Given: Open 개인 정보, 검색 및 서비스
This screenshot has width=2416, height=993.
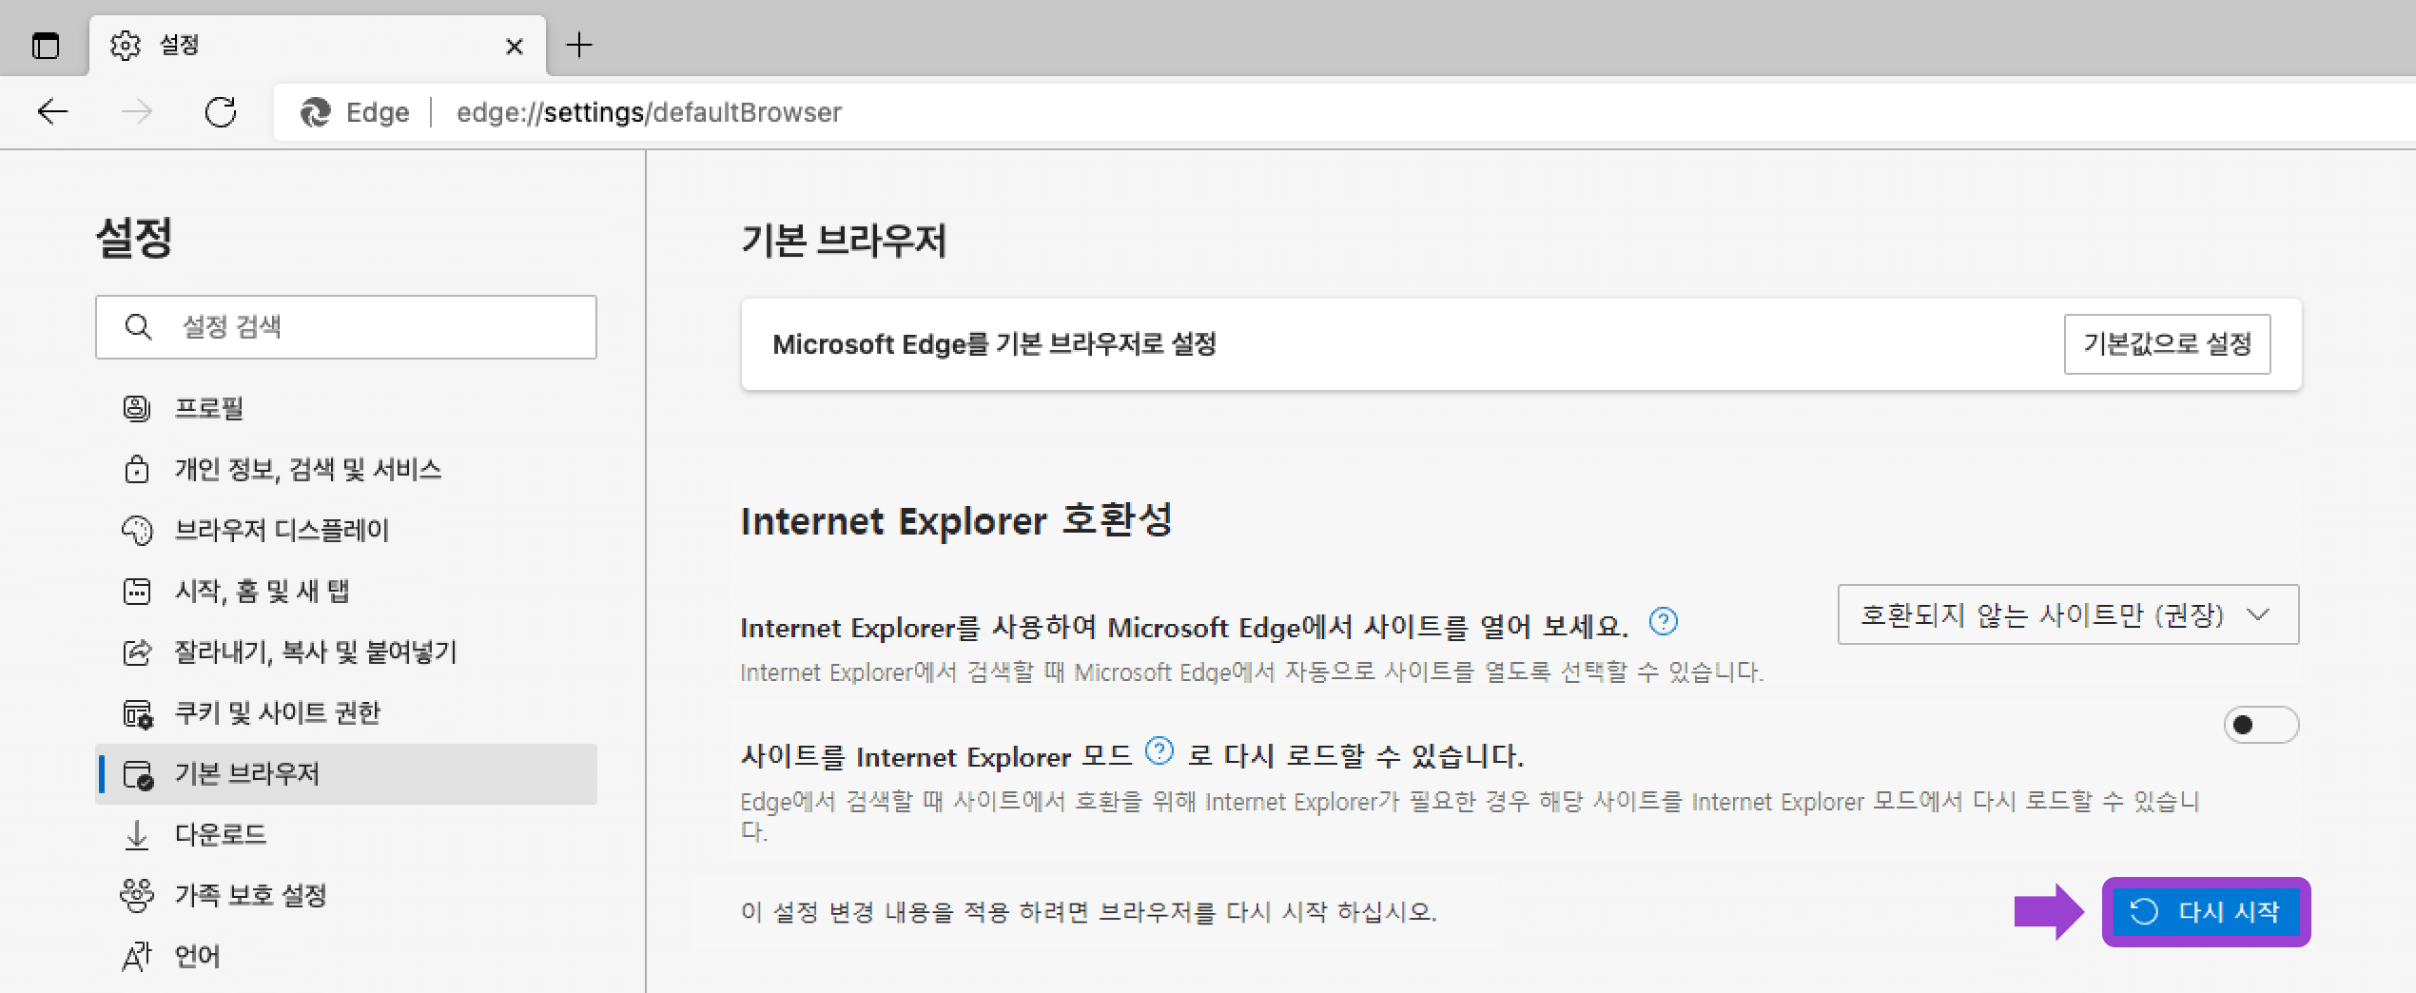Looking at the screenshot, I should coord(346,469).
